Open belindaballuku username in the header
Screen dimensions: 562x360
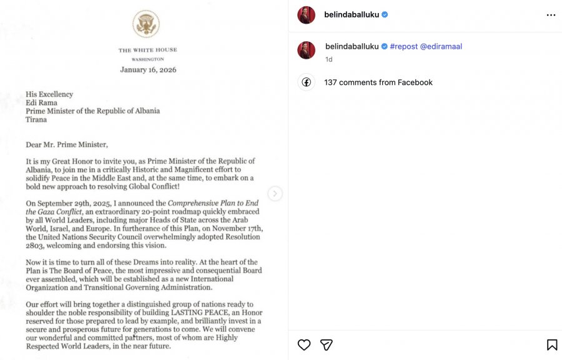click(351, 15)
